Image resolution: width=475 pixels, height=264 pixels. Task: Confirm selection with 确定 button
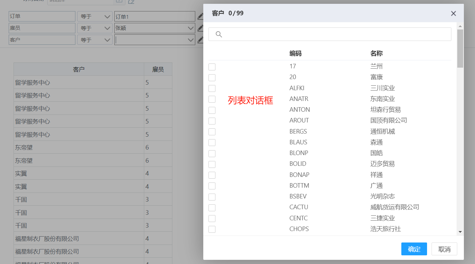[414, 249]
